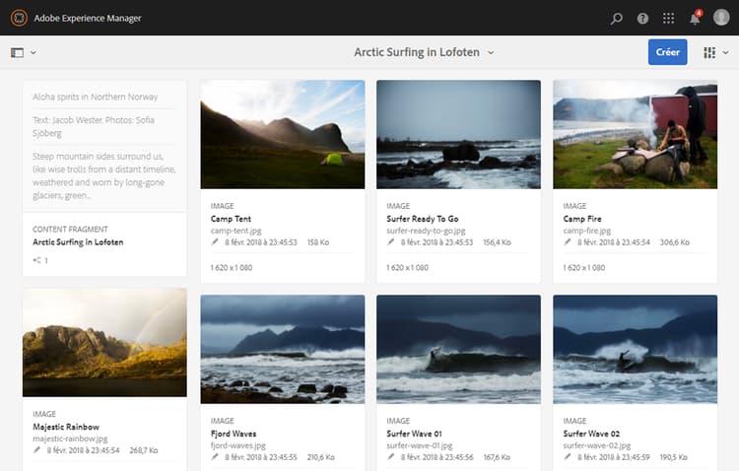Expand the view switcher chevron

[x=726, y=52]
